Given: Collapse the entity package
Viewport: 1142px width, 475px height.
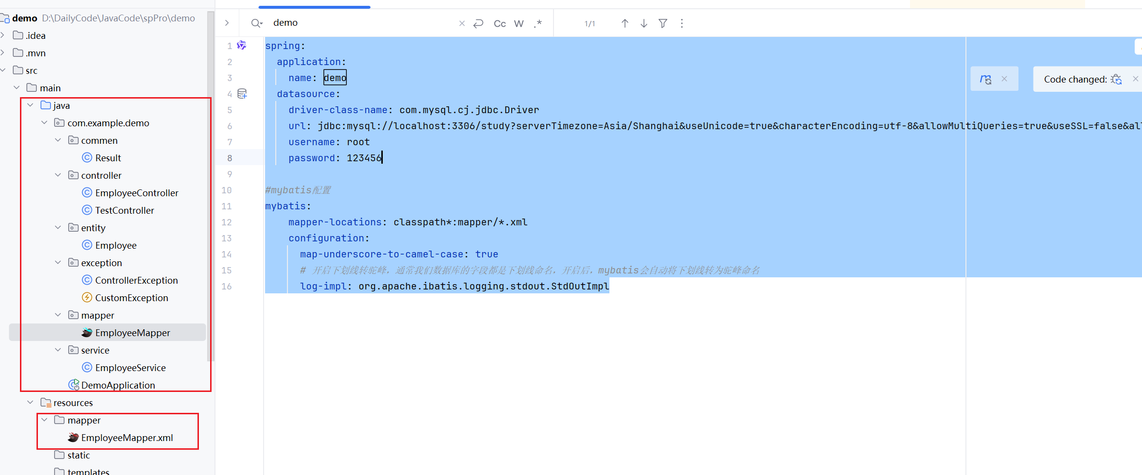Looking at the screenshot, I should pyautogui.click(x=58, y=227).
